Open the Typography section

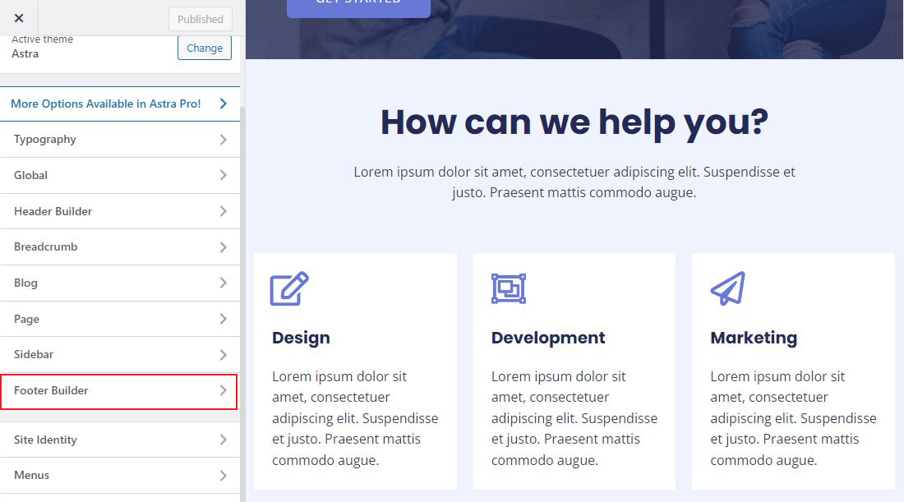tap(119, 140)
